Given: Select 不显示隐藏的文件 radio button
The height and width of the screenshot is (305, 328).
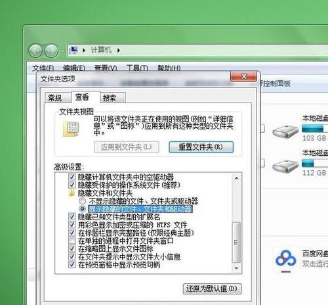Looking at the screenshot, I should coord(83,200).
